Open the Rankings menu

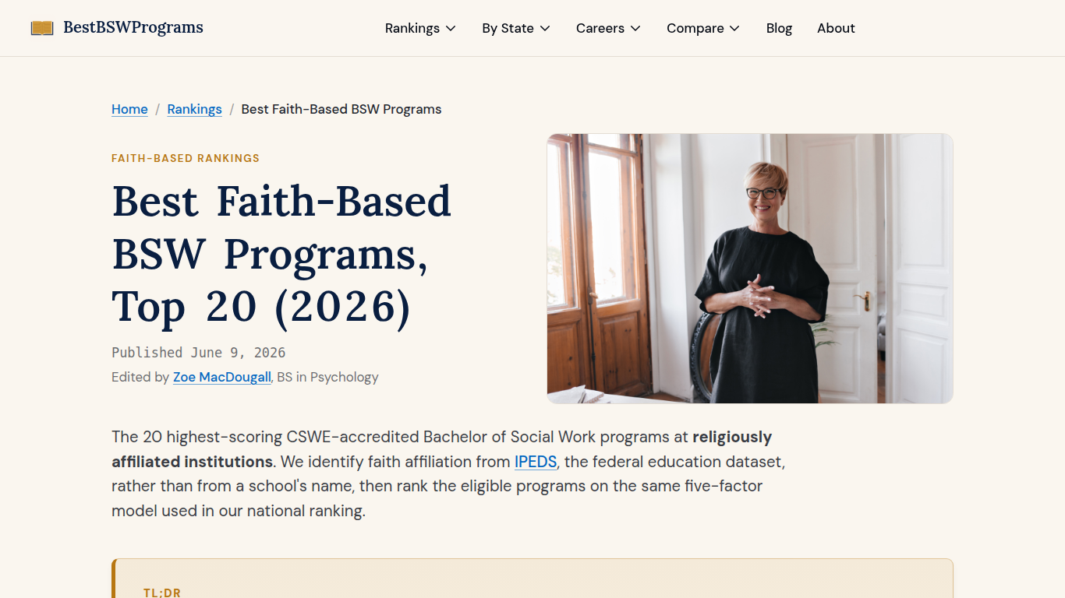(420, 28)
